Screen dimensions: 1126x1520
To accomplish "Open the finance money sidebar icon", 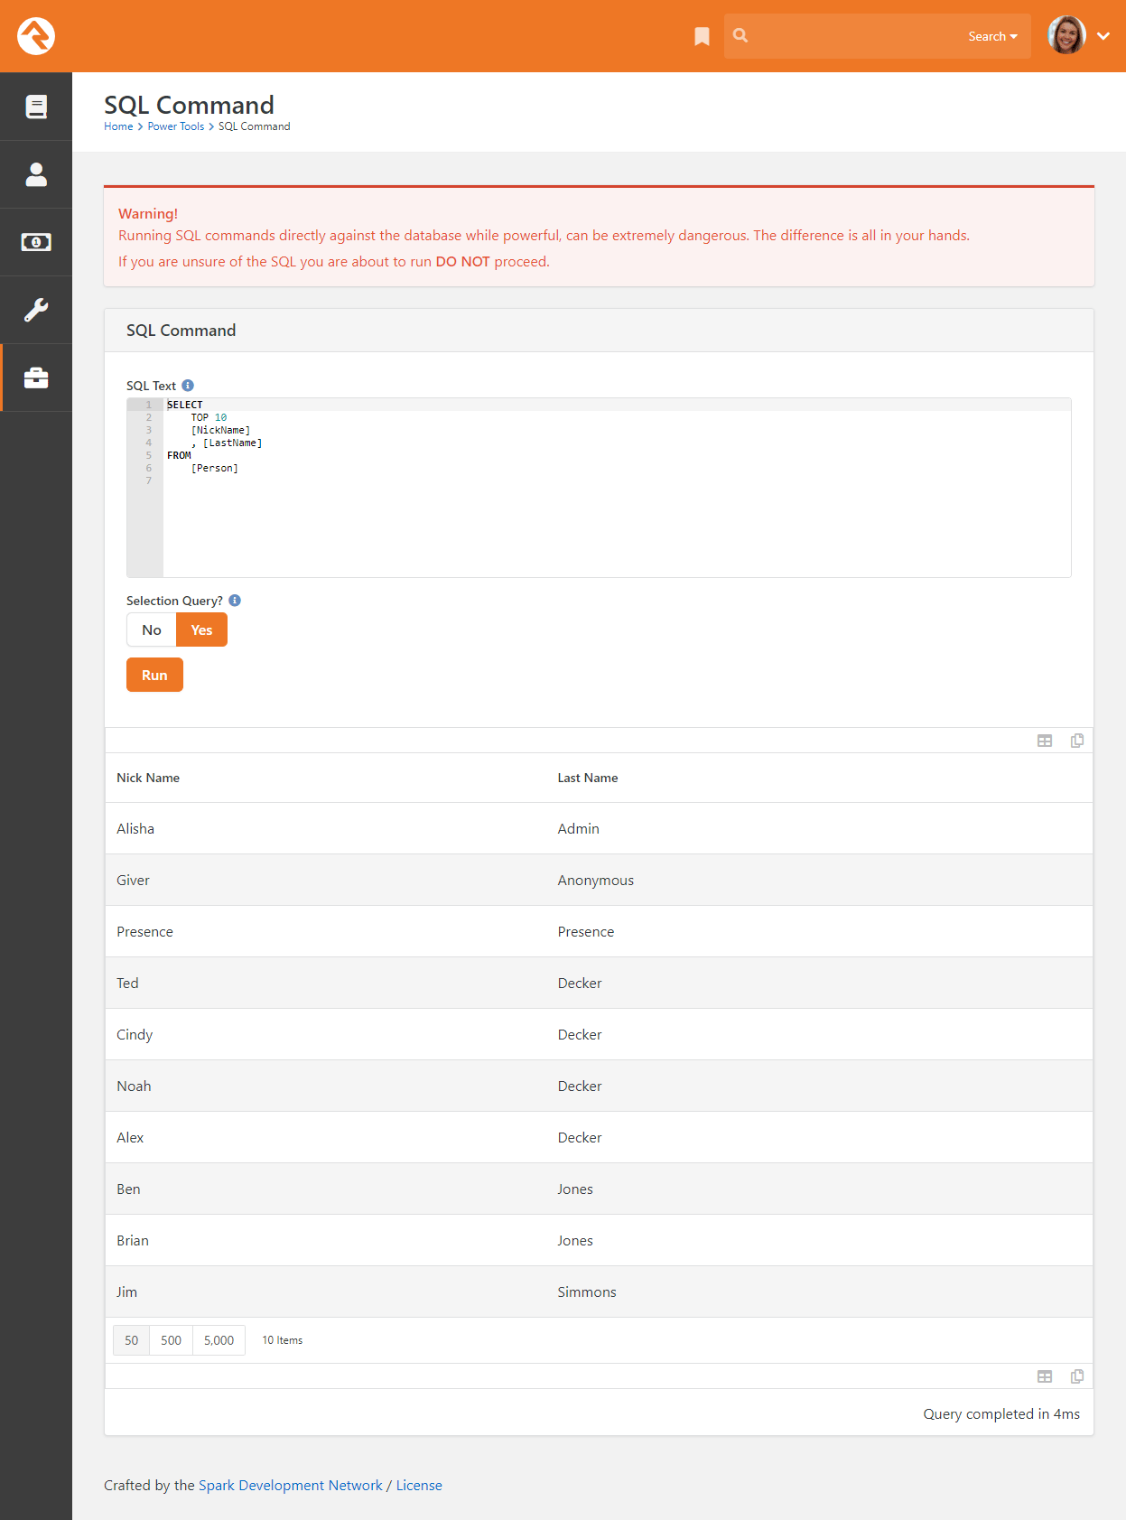I will (x=36, y=242).
